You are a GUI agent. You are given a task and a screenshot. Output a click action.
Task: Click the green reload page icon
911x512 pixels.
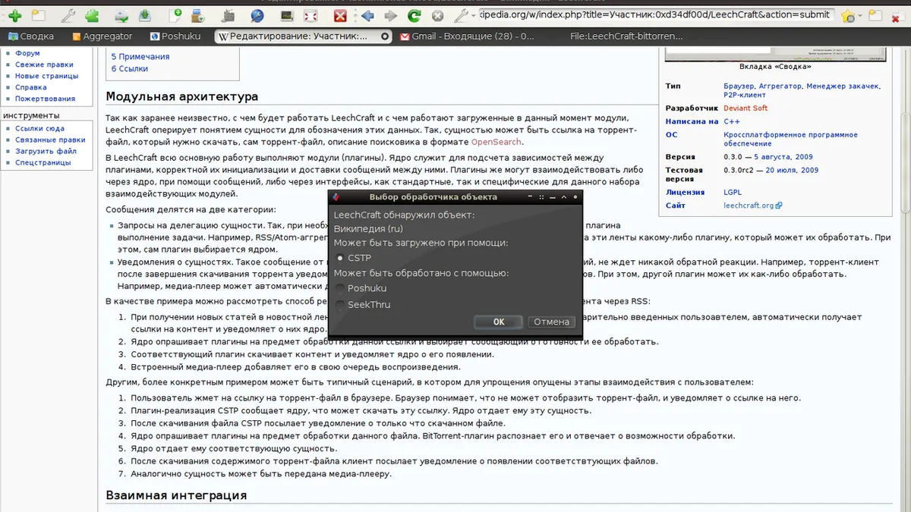(x=414, y=15)
